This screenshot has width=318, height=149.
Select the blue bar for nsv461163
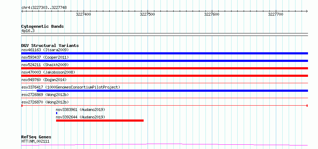point(164,53)
